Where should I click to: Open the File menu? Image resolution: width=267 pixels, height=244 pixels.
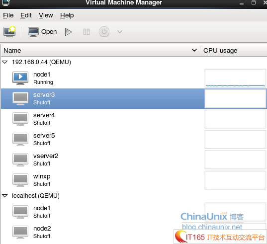[x=8, y=15]
